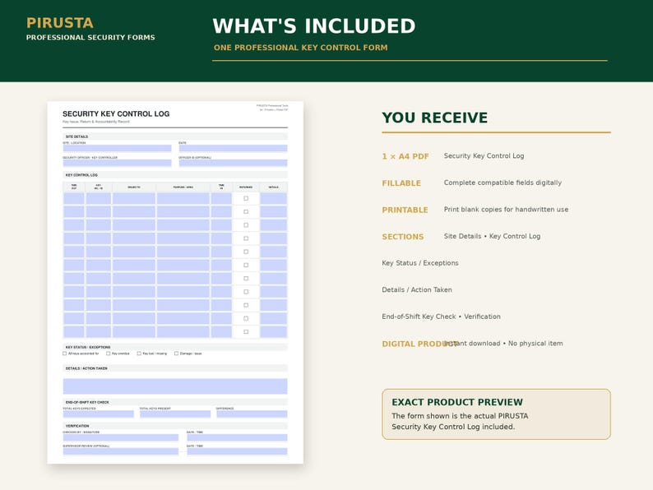653x490 pixels.
Task: Click the 'SECURITY KEY CONTROL LOG' form title
Action: click(x=116, y=113)
